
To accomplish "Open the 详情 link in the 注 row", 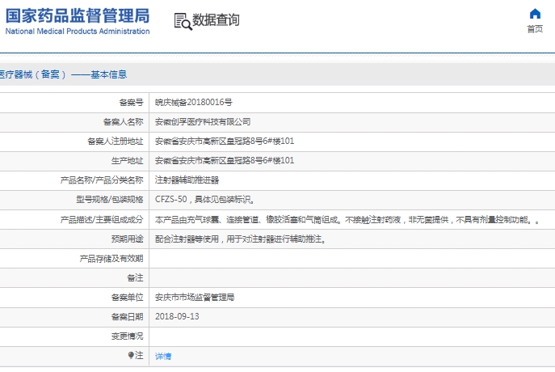I will click(x=163, y=357).
